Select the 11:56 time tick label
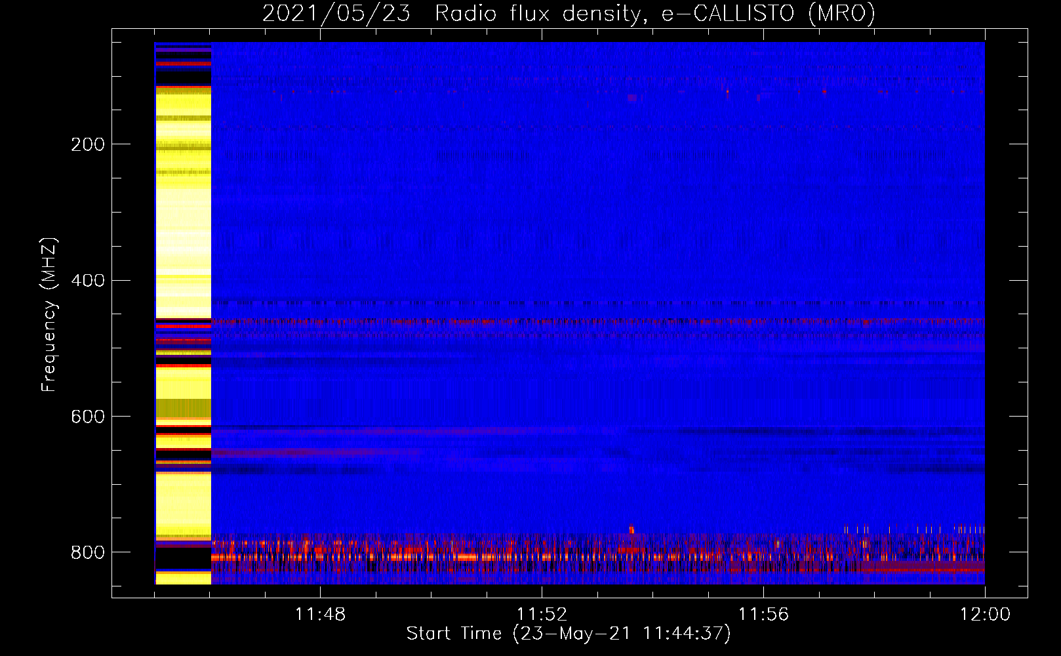This screenshot has width=1061, height=656. (763, 615)
